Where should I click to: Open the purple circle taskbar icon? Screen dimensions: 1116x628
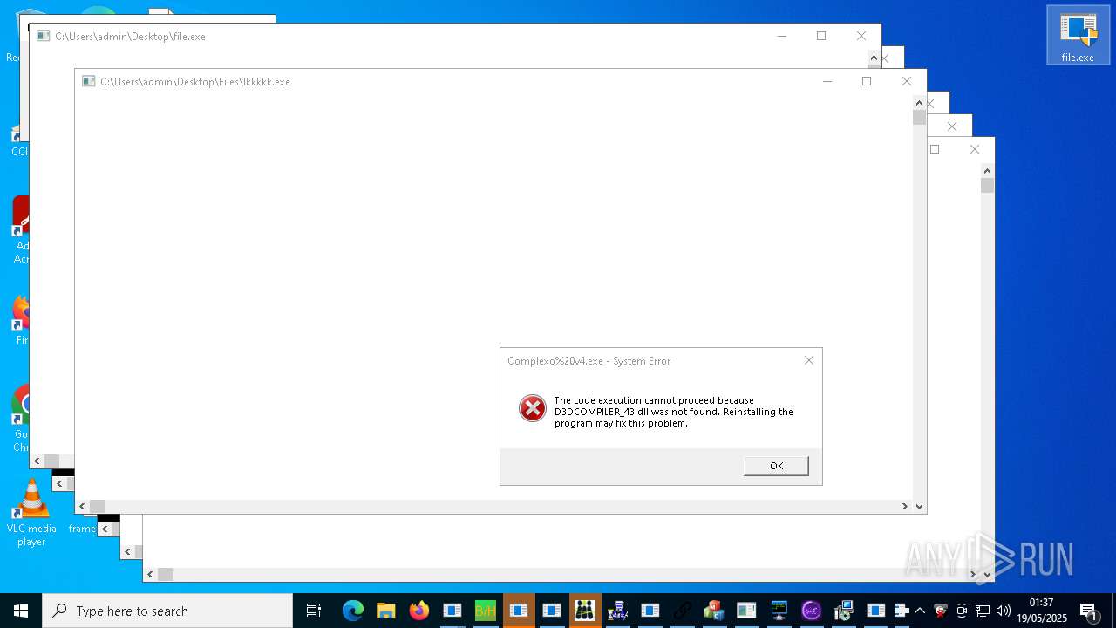pos(812,611)
